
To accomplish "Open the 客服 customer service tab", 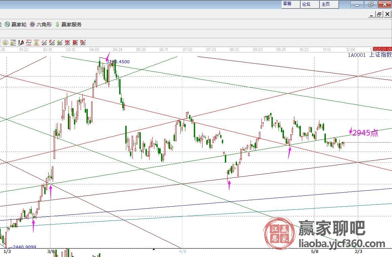I will (291, 4).
